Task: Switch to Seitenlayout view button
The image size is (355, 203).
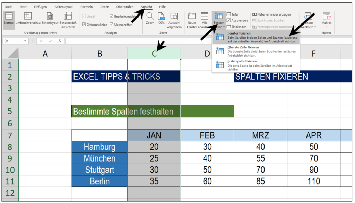Action: [x=50, y=19]
